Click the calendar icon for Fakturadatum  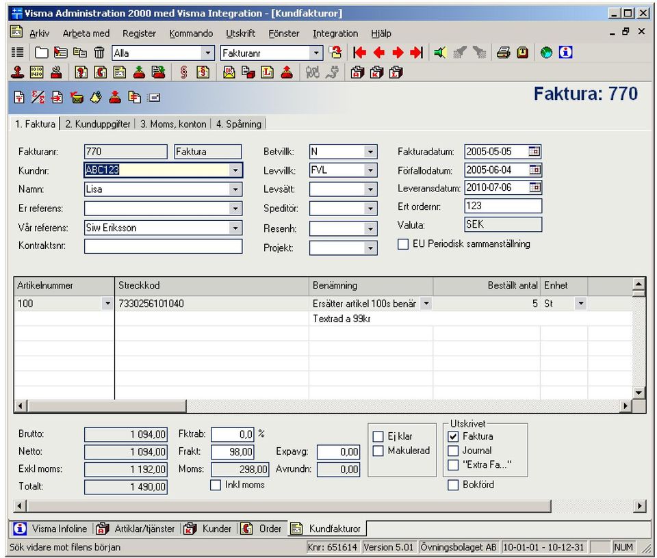tap(534, 151)
